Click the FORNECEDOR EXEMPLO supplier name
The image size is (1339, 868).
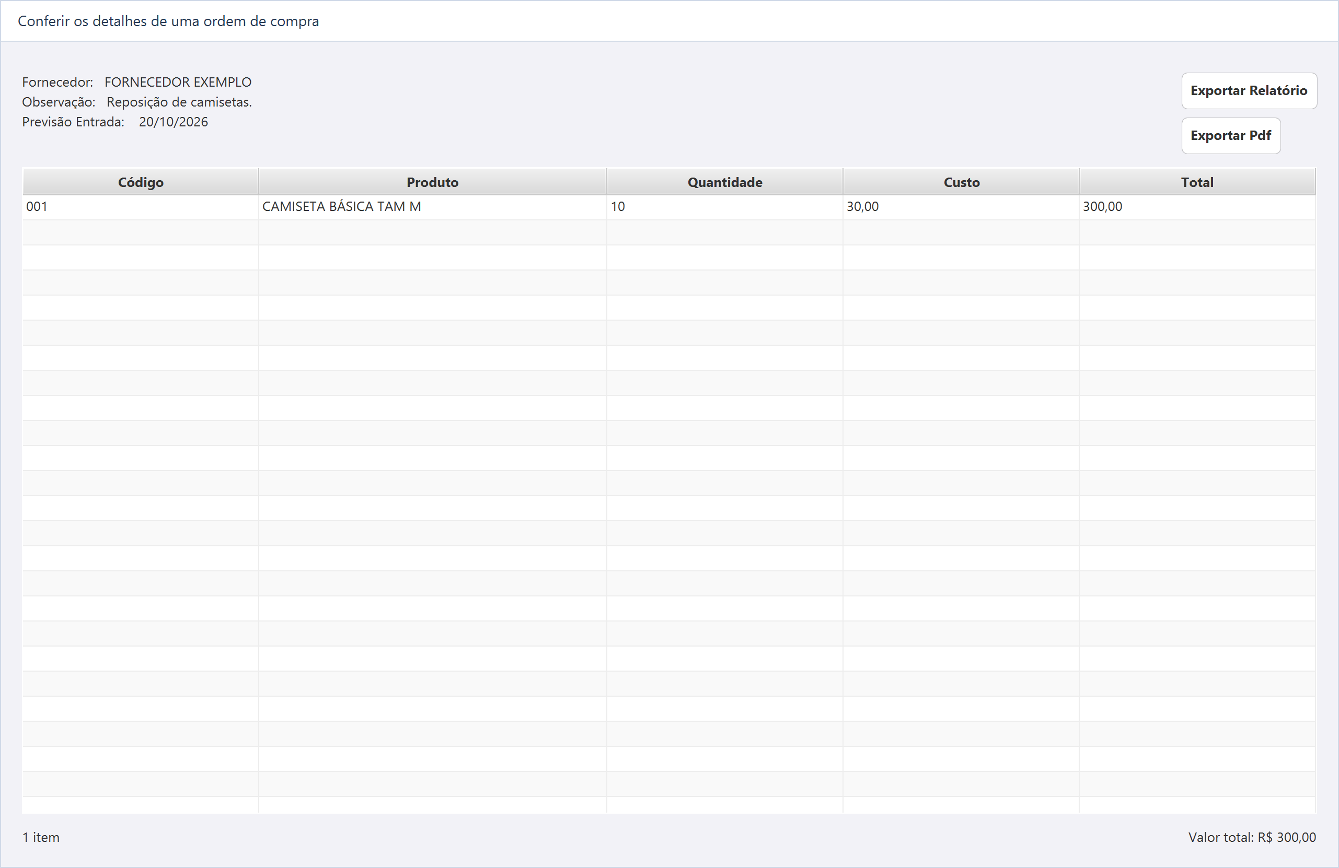pyautogui.click(x=178, y=82)
